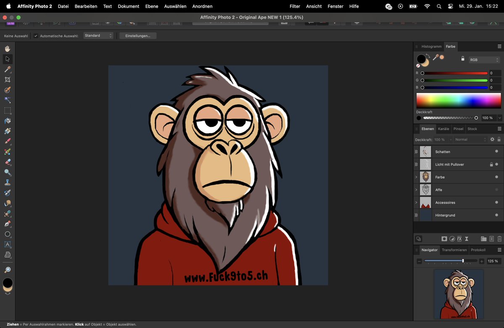Open the Normal blend mode dropdown
The image size is (504, 328).
[470, 140]
